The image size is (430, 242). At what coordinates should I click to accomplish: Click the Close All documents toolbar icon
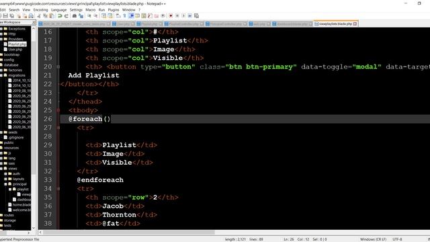[26, 15]
